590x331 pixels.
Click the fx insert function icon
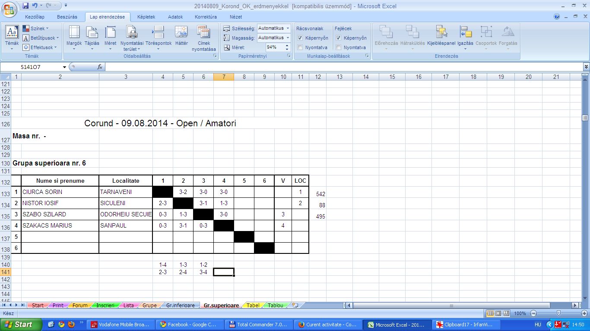(100, 67)
